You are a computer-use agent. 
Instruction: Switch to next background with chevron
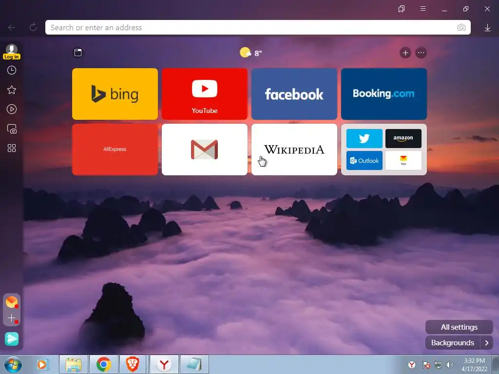coord(487,343)
